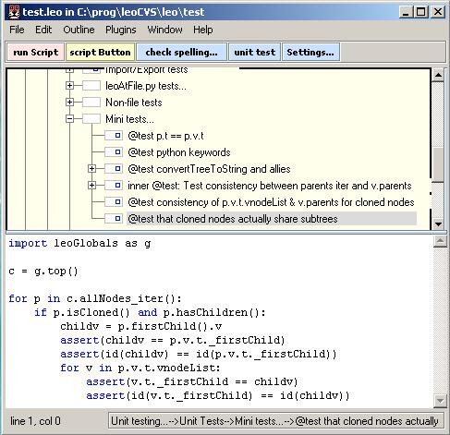
Task: Click the unit test button
Action: [255, 53]
